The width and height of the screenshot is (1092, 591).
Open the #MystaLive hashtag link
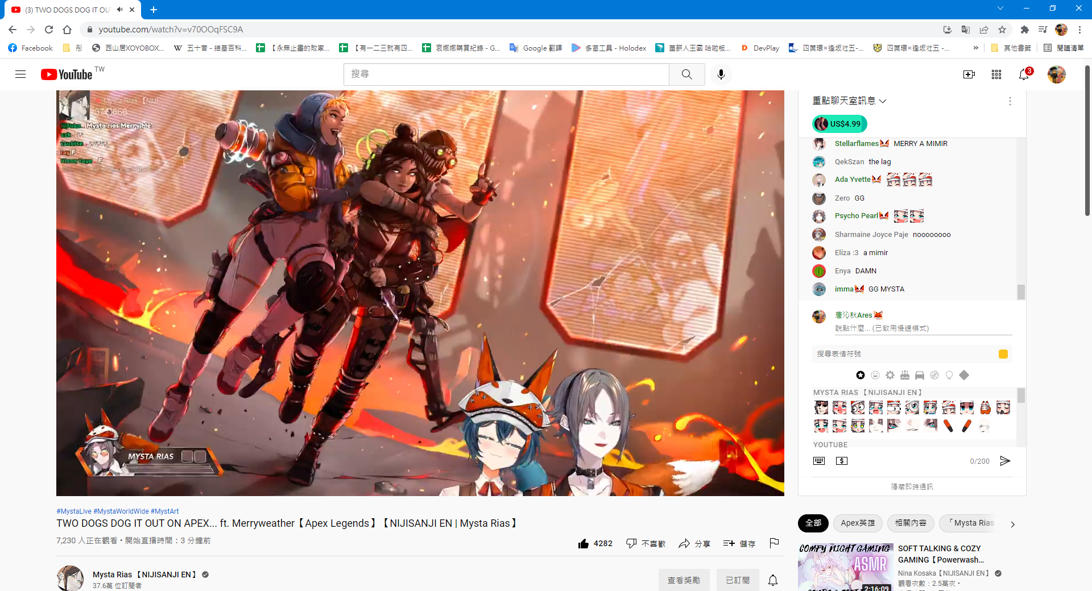(x=74, y=511)
